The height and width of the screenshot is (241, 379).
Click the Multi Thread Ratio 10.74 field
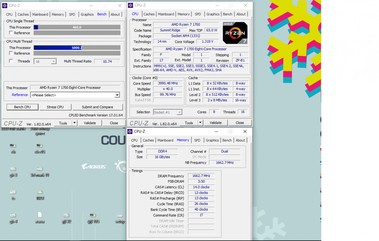[107, 62]
